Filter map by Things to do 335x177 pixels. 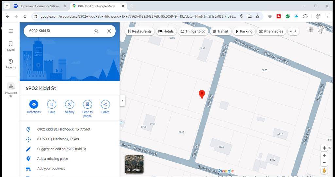click(193, 31)
